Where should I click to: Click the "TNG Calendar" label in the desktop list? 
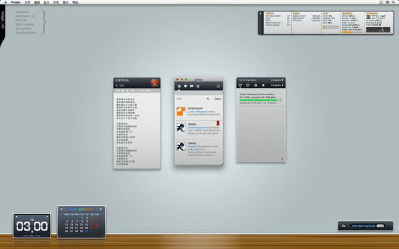25,24
